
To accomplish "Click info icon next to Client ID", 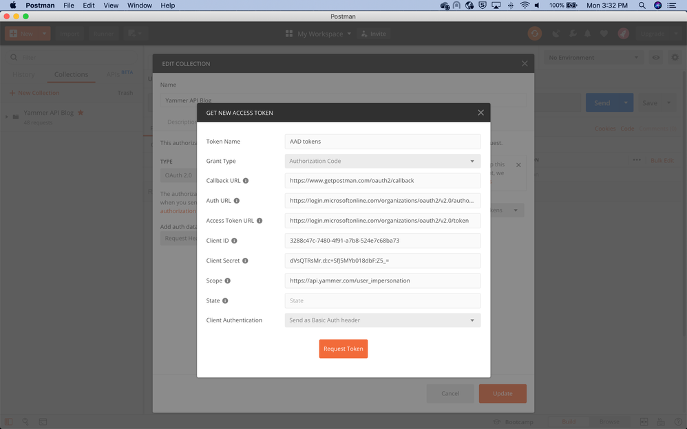I will click(235, 241).
